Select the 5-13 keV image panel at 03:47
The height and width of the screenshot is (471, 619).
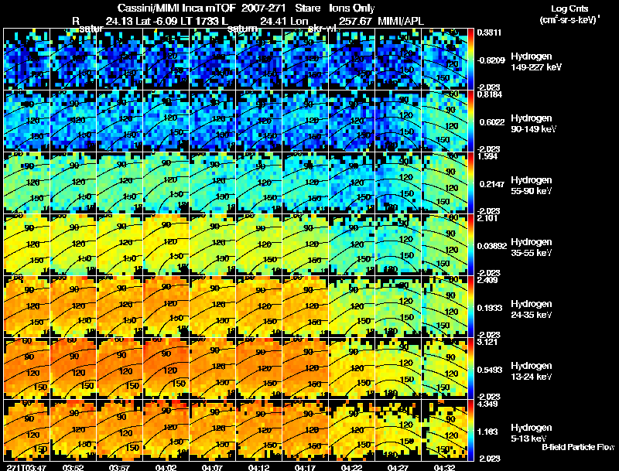pyautogui.click(x=27, y=430)
